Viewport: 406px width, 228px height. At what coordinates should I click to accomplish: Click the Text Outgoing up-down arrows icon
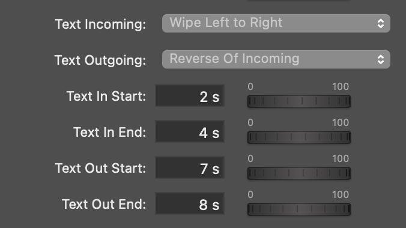pyautogui.click(x=380, y=59)
